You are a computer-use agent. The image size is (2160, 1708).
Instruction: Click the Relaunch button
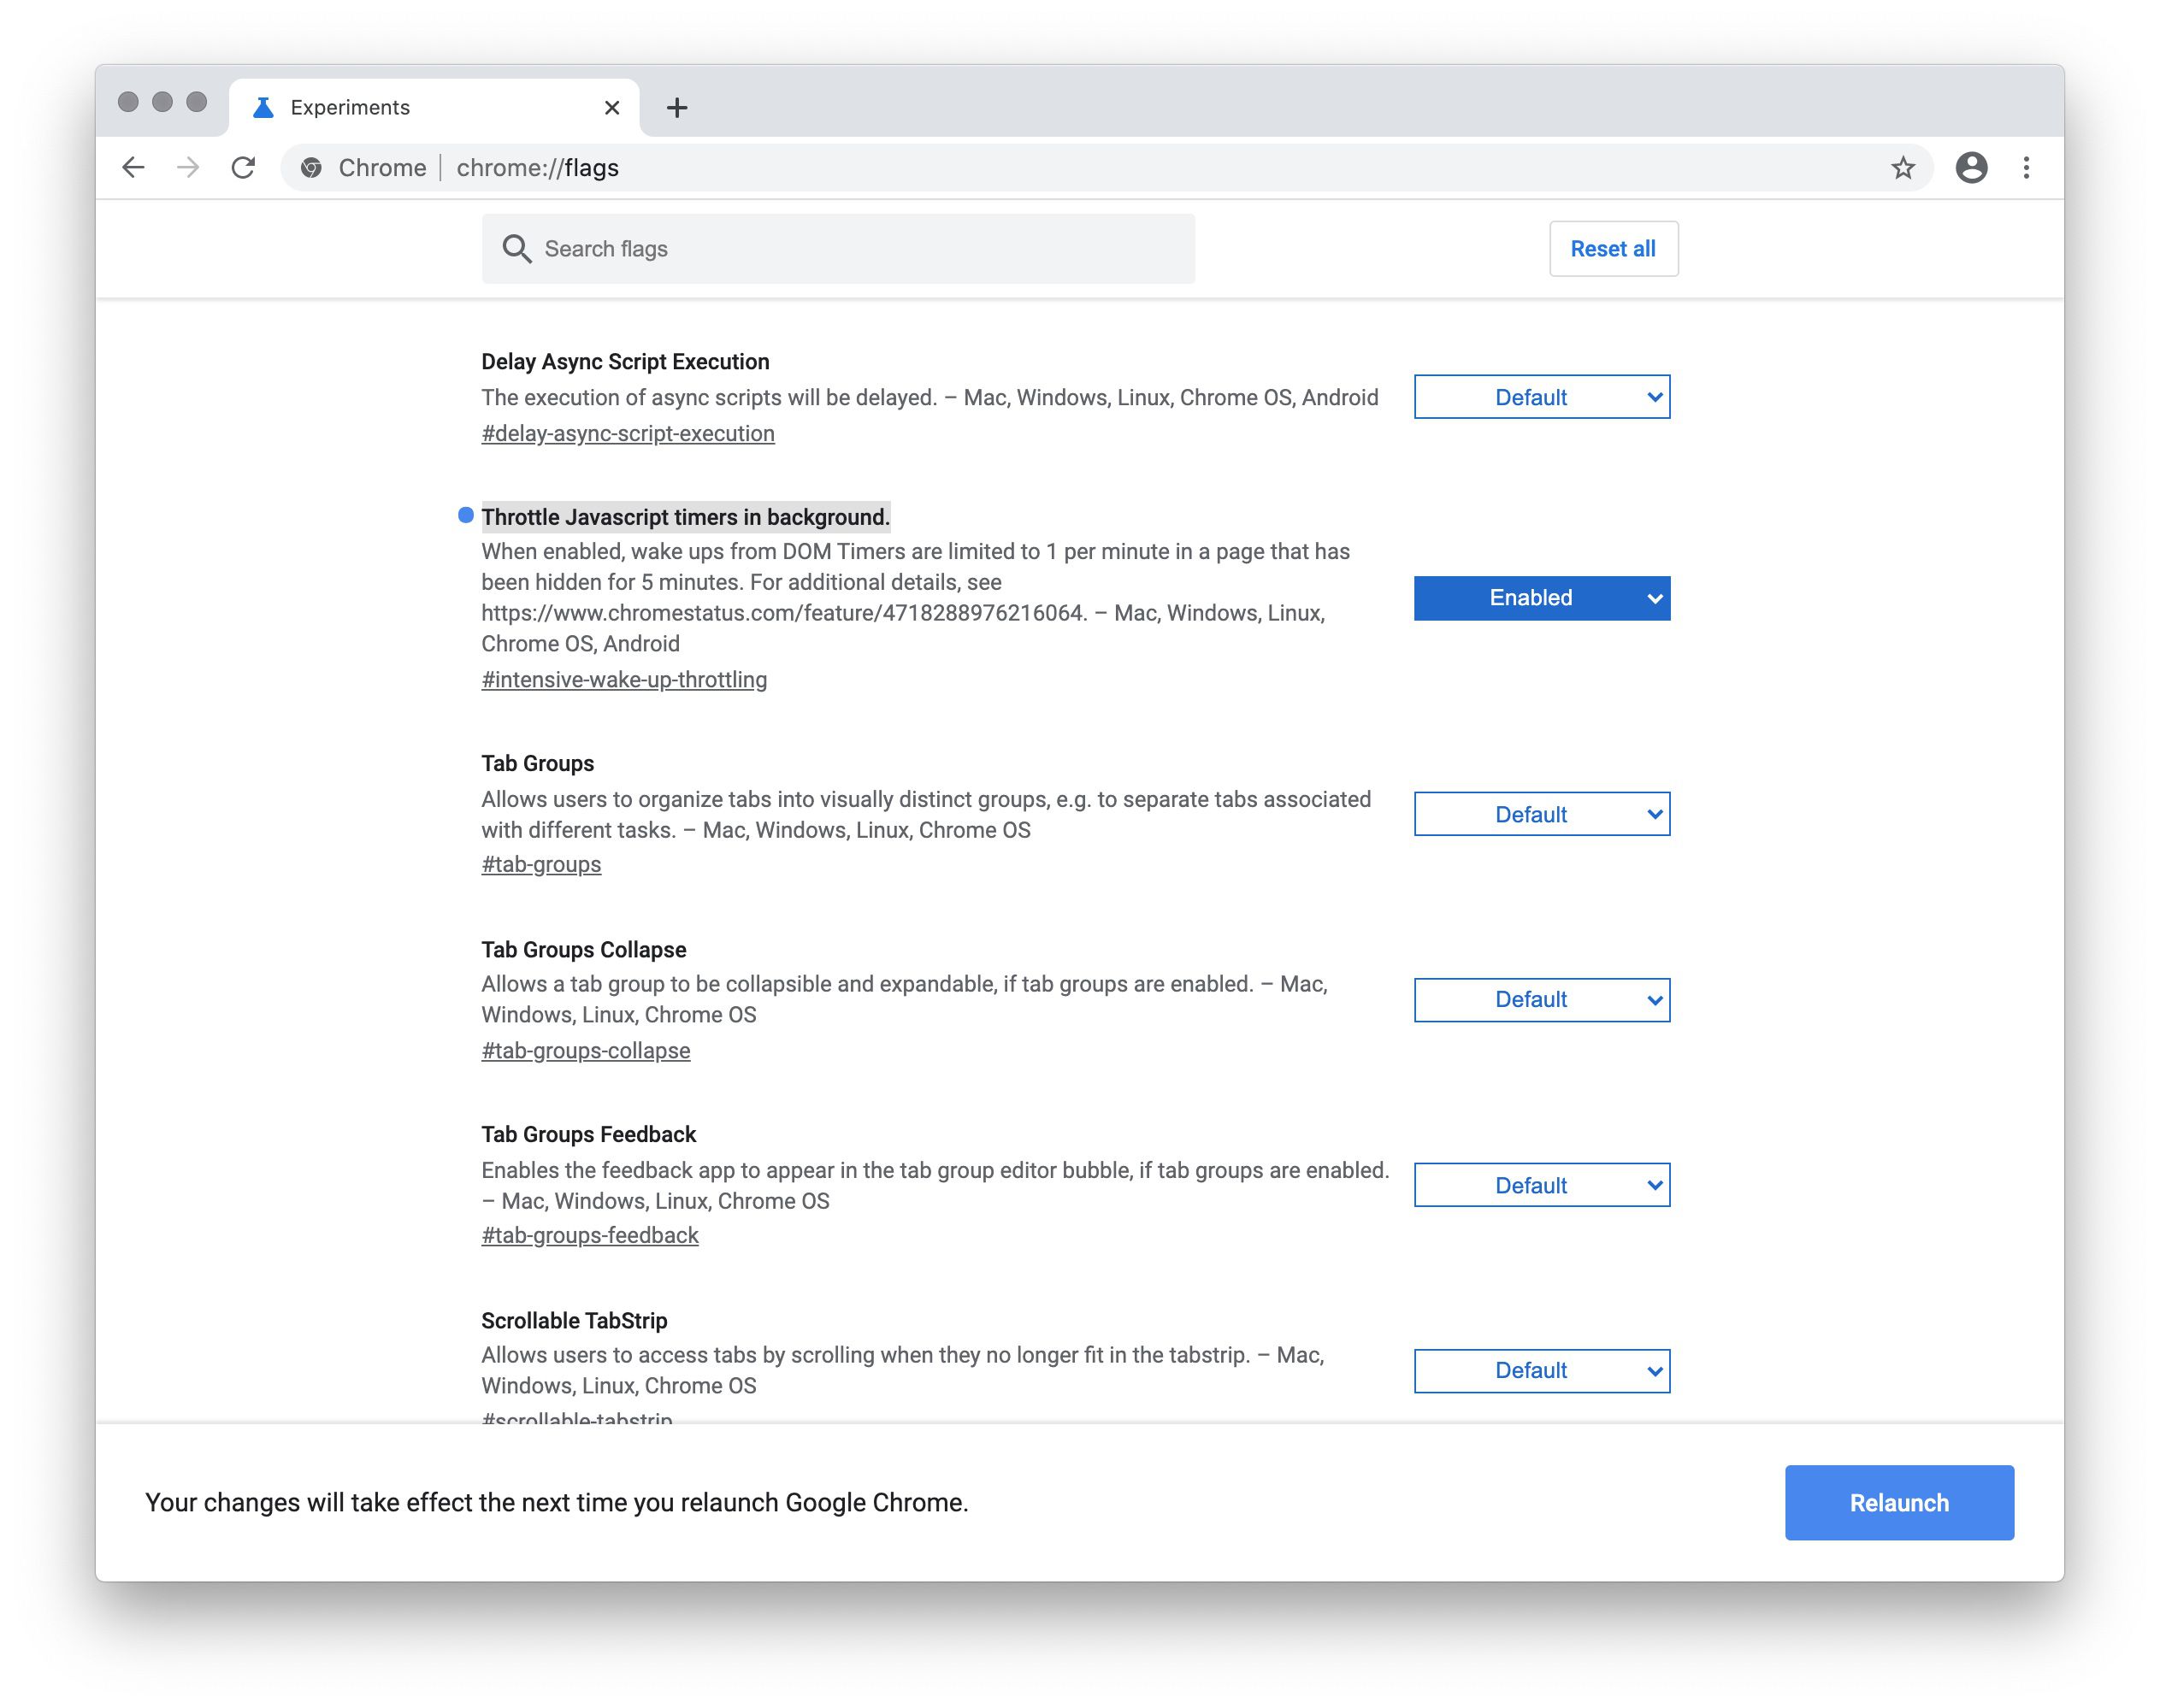point(1897,1502)
